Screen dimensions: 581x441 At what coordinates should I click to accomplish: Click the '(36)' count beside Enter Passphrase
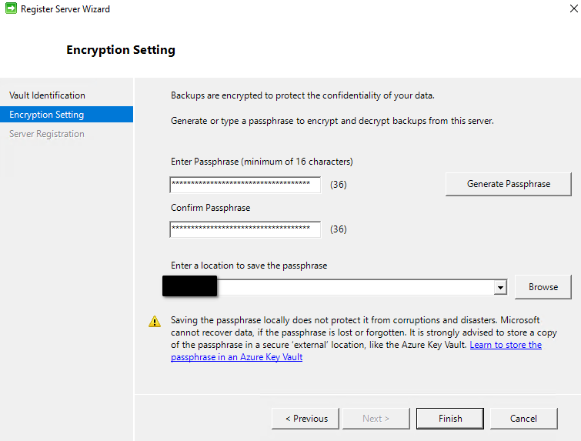[339, 185]
